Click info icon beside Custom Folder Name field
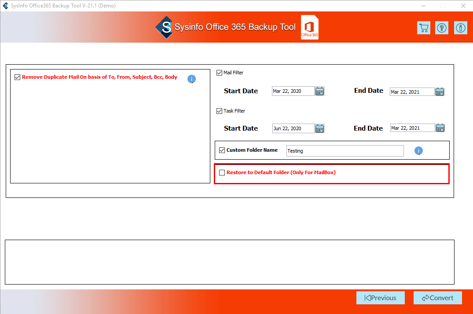This screenshot has width=473, height=314. pos(418,151)
